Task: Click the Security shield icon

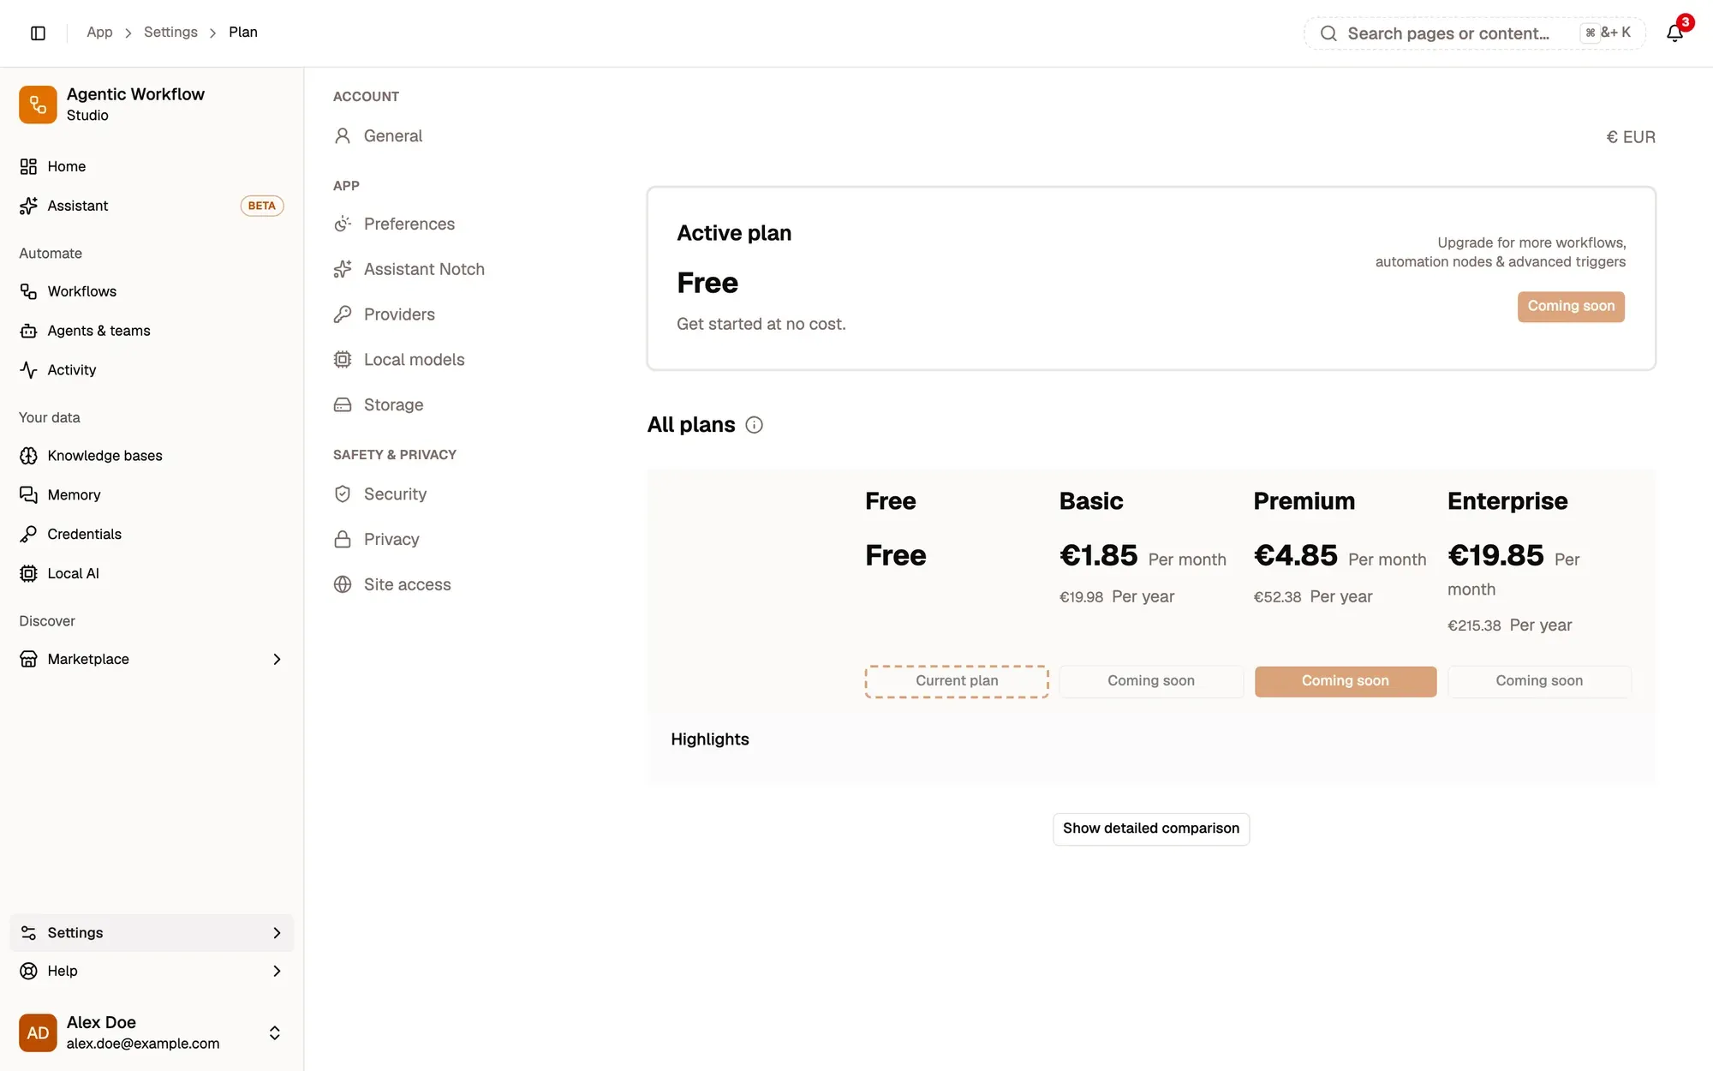Action: (343, 494)
